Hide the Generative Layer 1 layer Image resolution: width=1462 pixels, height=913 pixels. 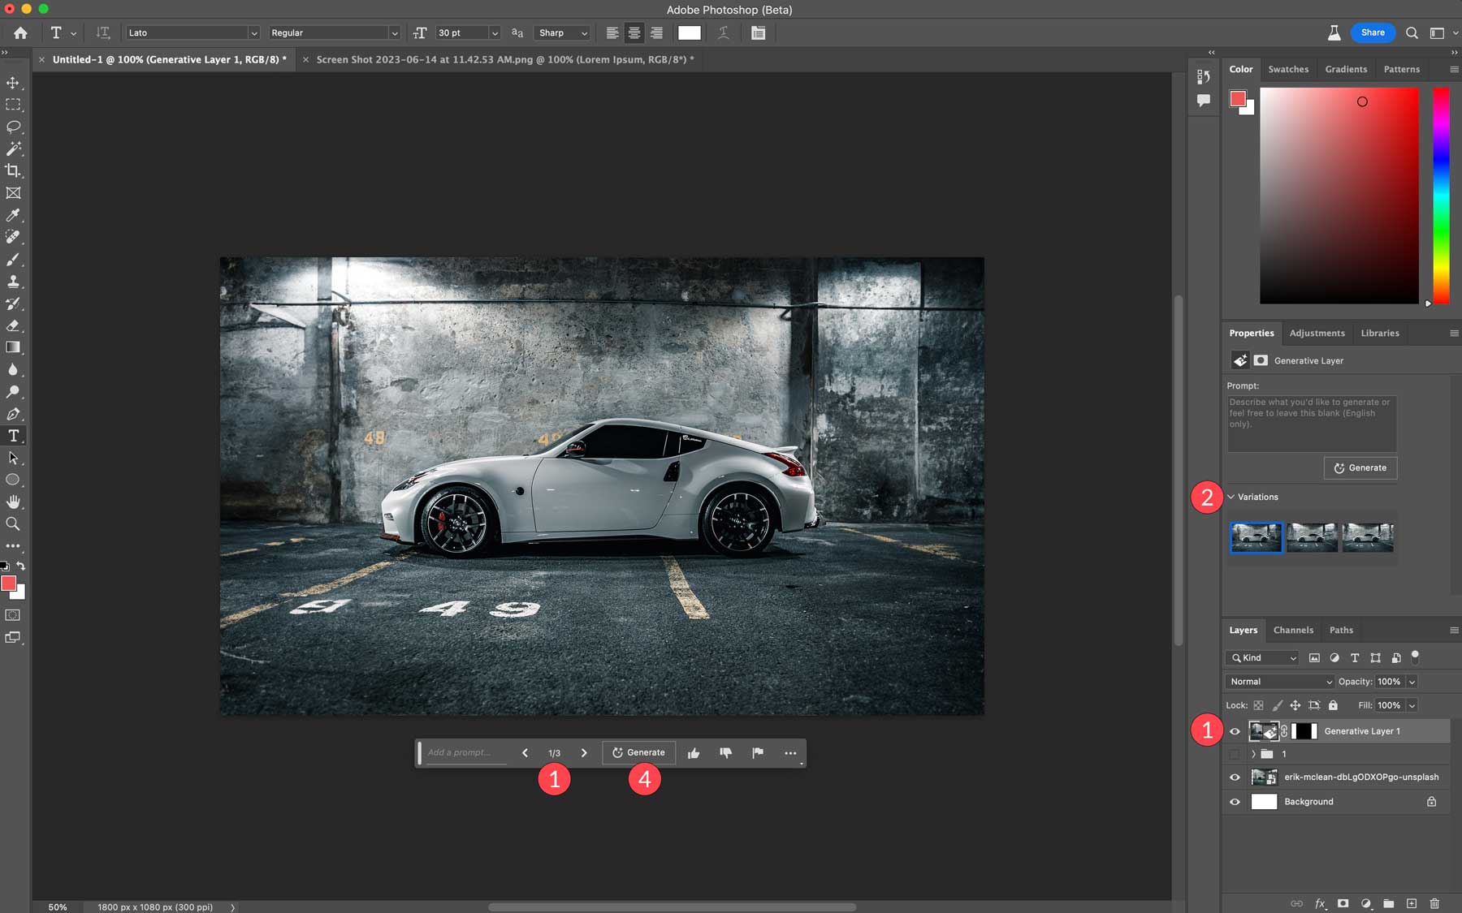[x=1235, y=731]
